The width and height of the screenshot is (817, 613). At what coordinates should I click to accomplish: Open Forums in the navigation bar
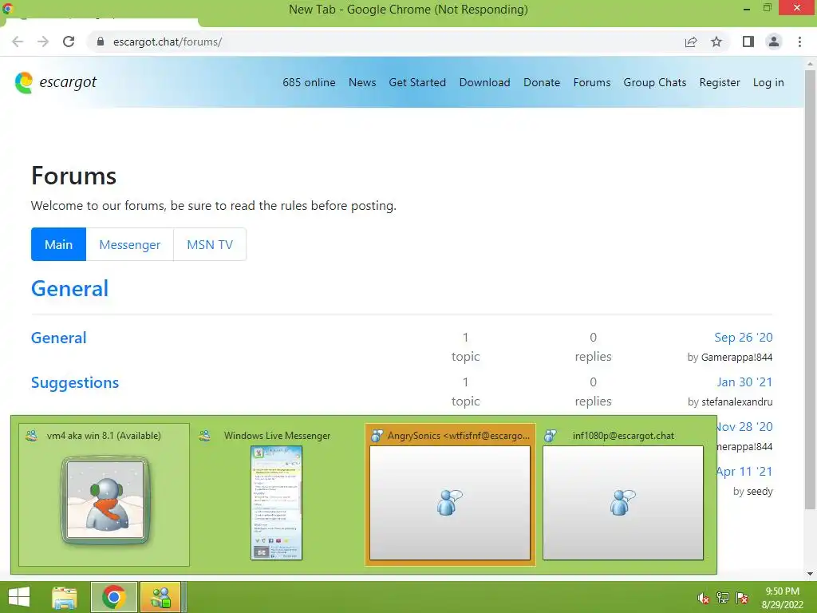click(x=592, y=82)
